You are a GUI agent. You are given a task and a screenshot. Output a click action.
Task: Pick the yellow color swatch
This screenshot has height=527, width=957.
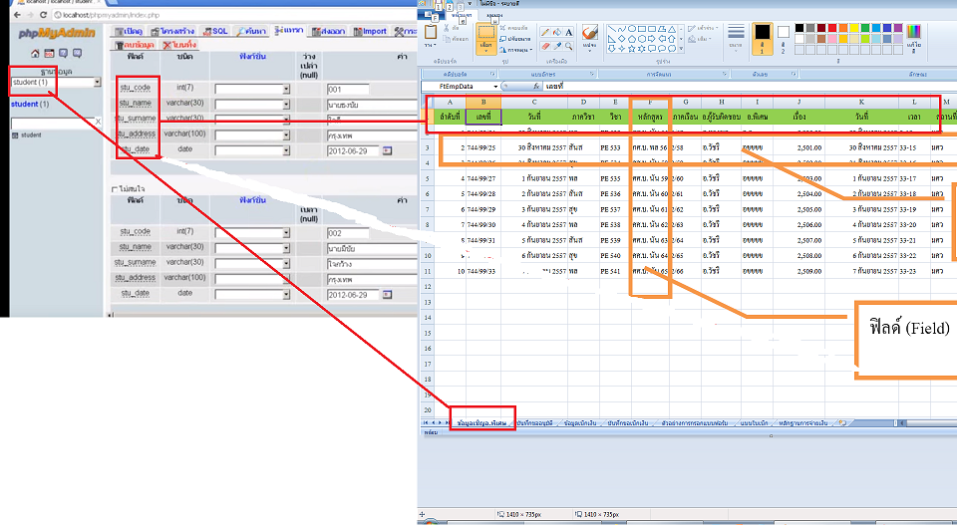pyautogui.click(x=854, y=28)
